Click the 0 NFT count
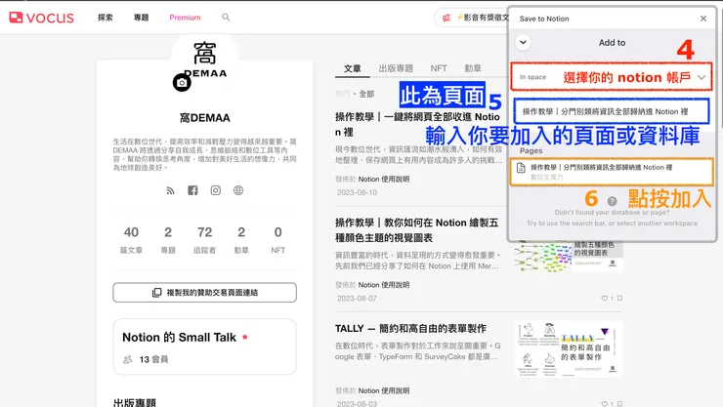723x407 pixels. click(278, 239)
